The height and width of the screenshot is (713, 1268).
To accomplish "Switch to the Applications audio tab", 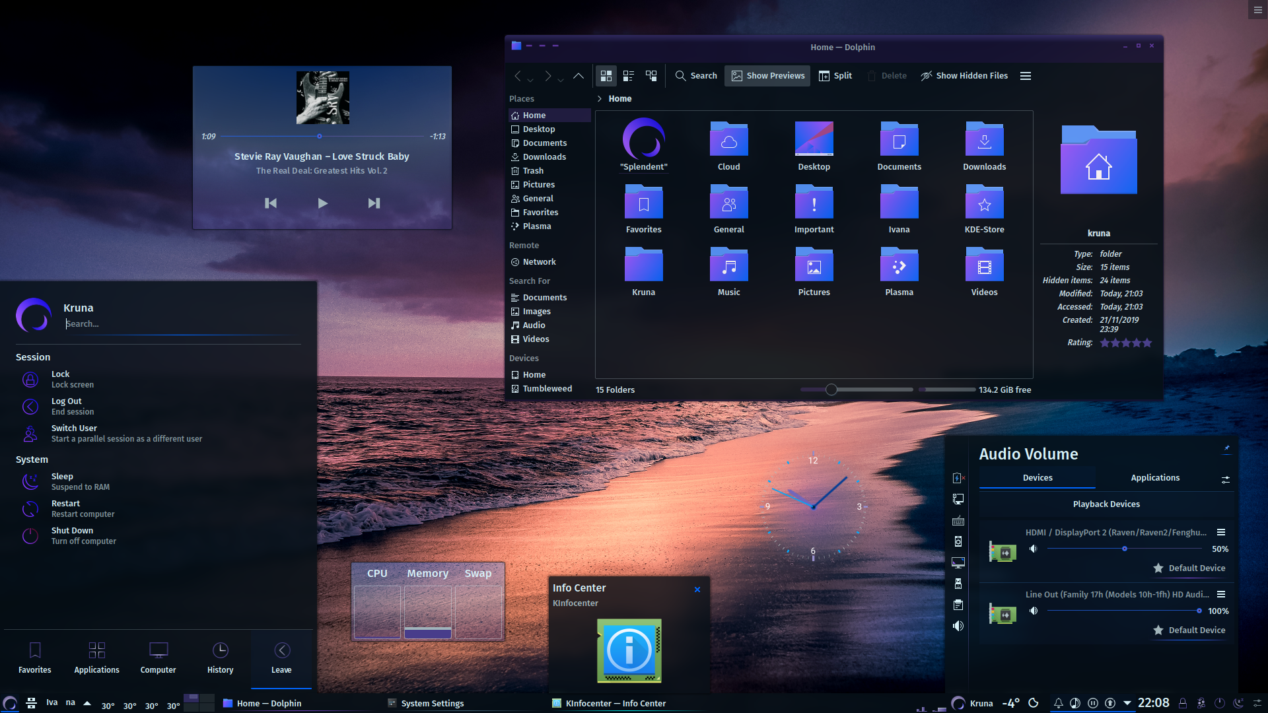I will 1154,478.
